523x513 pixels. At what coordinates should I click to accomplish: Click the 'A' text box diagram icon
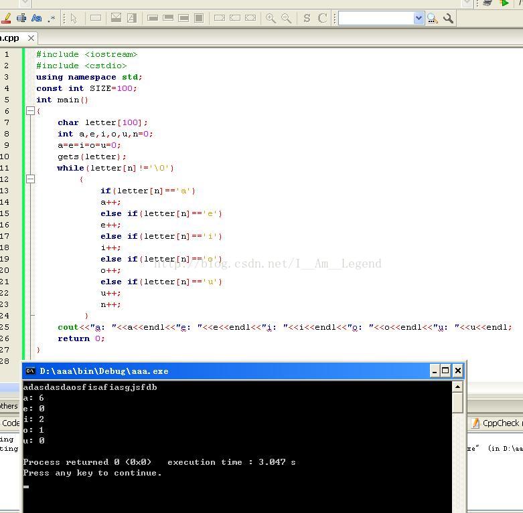[132, 17]
